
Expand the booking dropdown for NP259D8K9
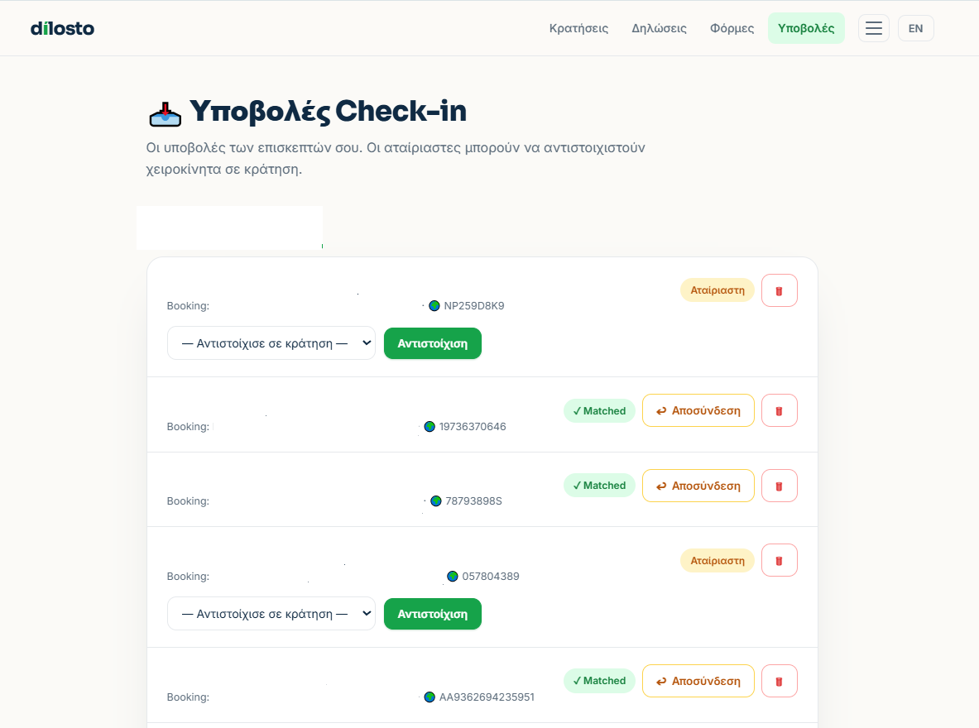click(x=271, y=343)
